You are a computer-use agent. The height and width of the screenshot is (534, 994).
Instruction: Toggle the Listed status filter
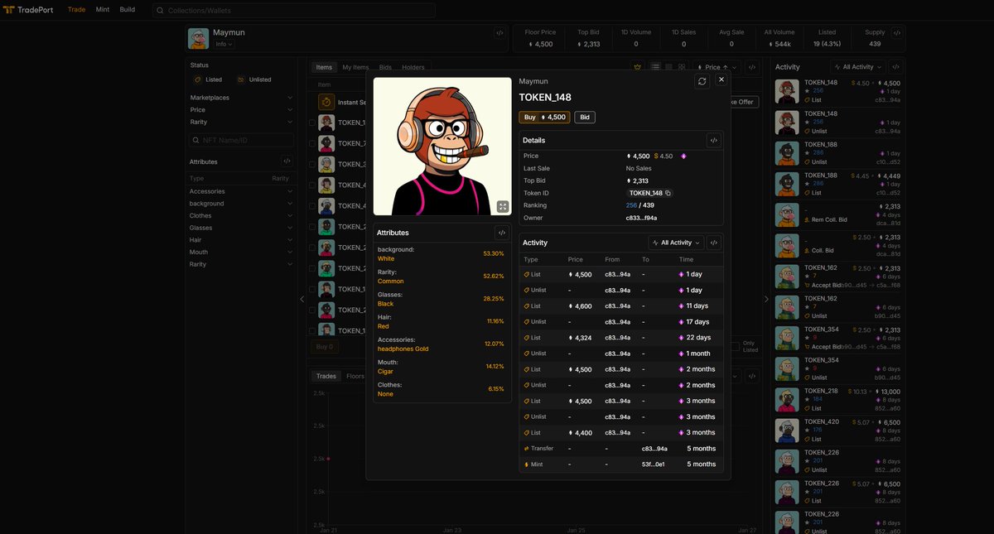point(208,79)
